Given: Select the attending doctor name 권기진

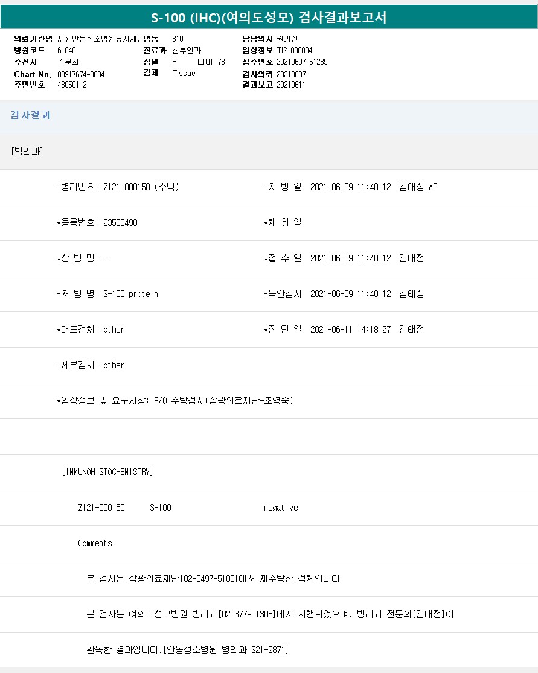Looking at the screenshot, I should [x=287, y=39].
